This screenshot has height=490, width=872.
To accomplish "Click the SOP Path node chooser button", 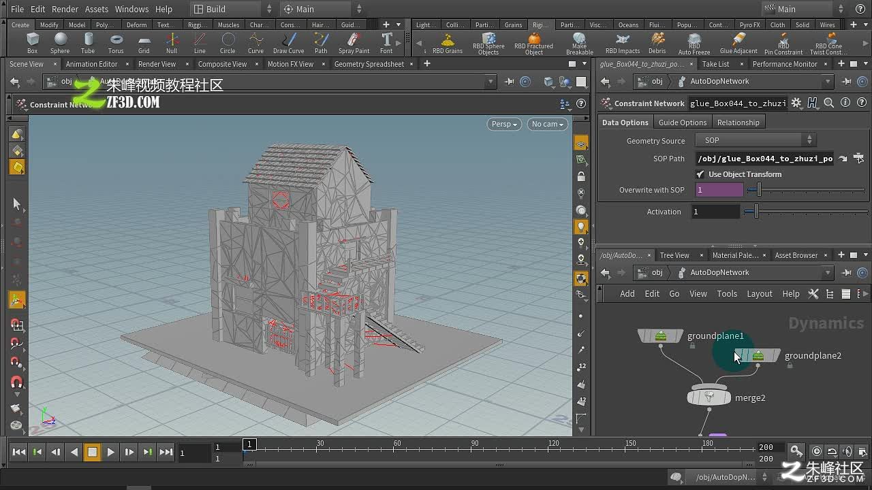I will pos(859,158).
